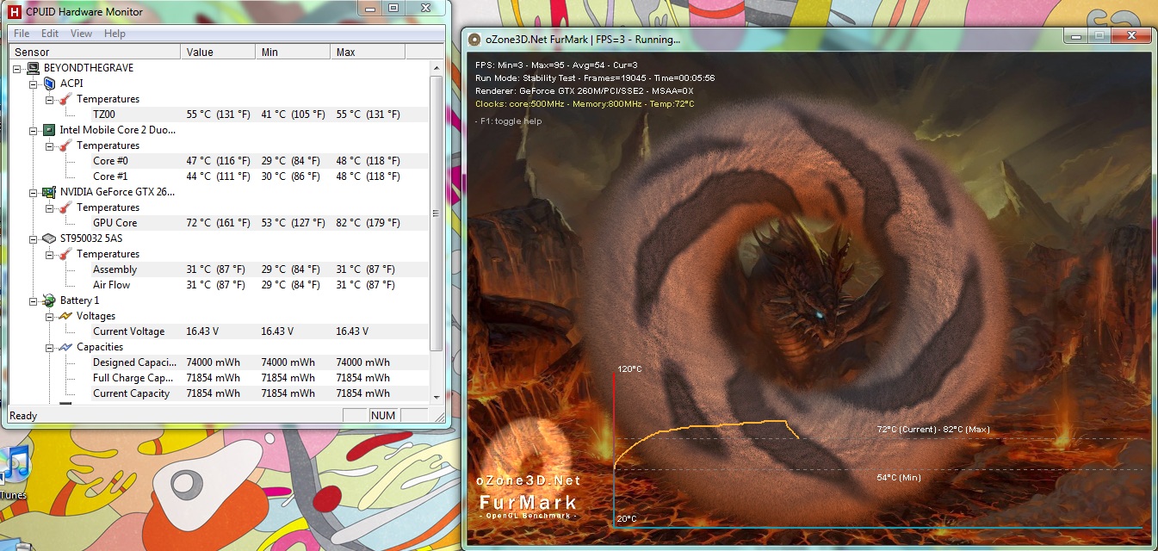Collapse the Temperatures node under ACPI

(x=50, y=99)
